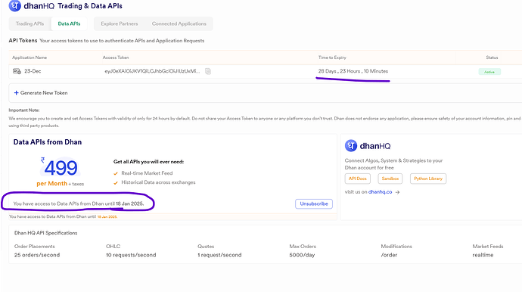Click the Active status badge

[489, 72]
